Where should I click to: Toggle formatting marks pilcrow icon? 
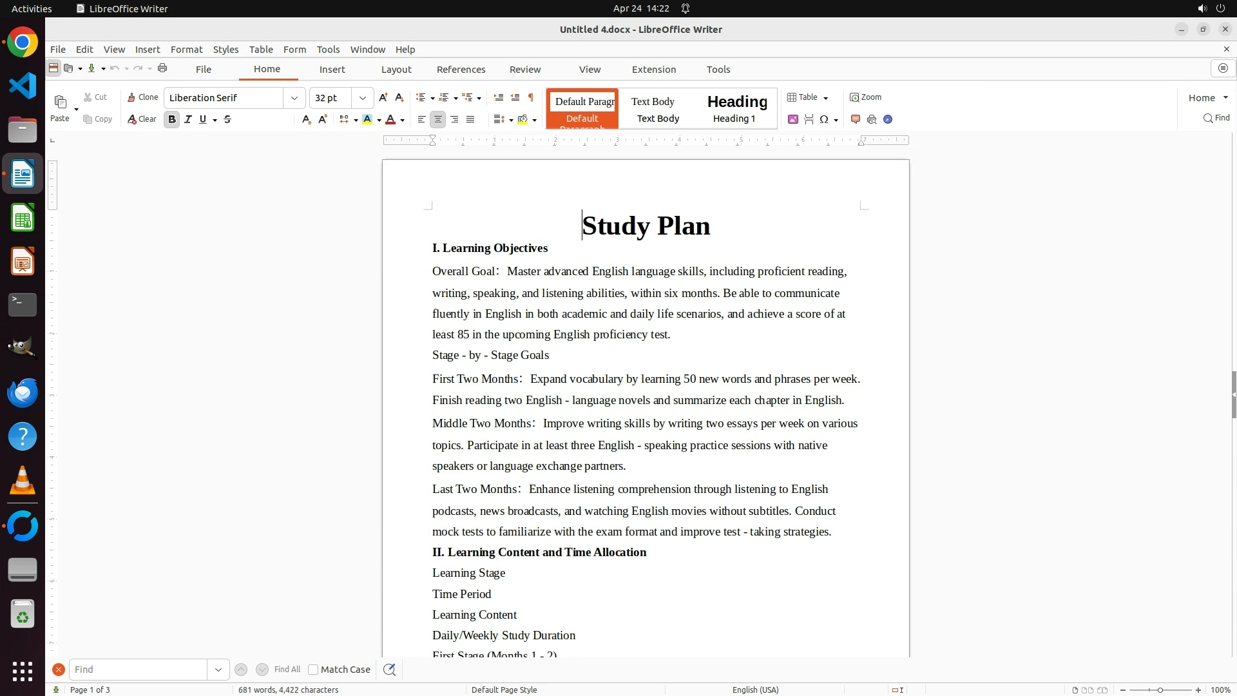531,97
